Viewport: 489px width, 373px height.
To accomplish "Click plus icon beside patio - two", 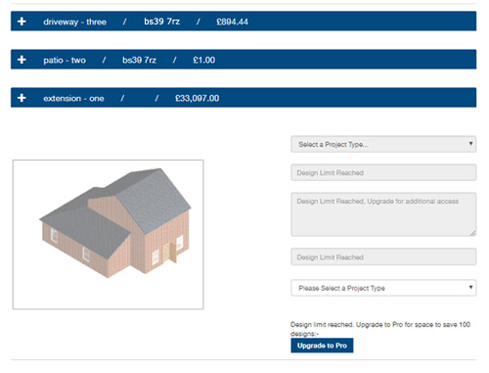I will (x=22, y=60).
